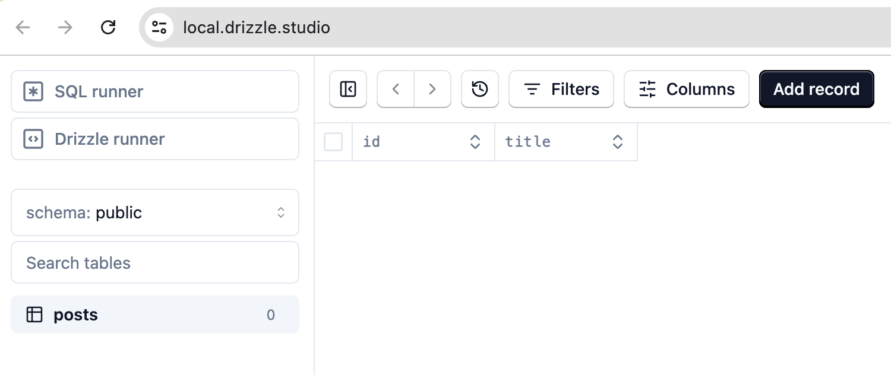Click the Add record button
The image size is (891, 375).
tap(817, 89)
